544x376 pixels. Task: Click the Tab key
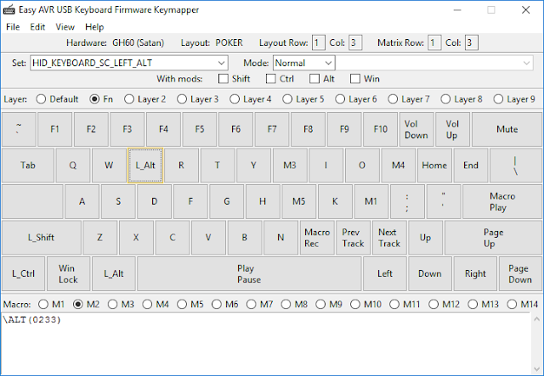(28, 166)
